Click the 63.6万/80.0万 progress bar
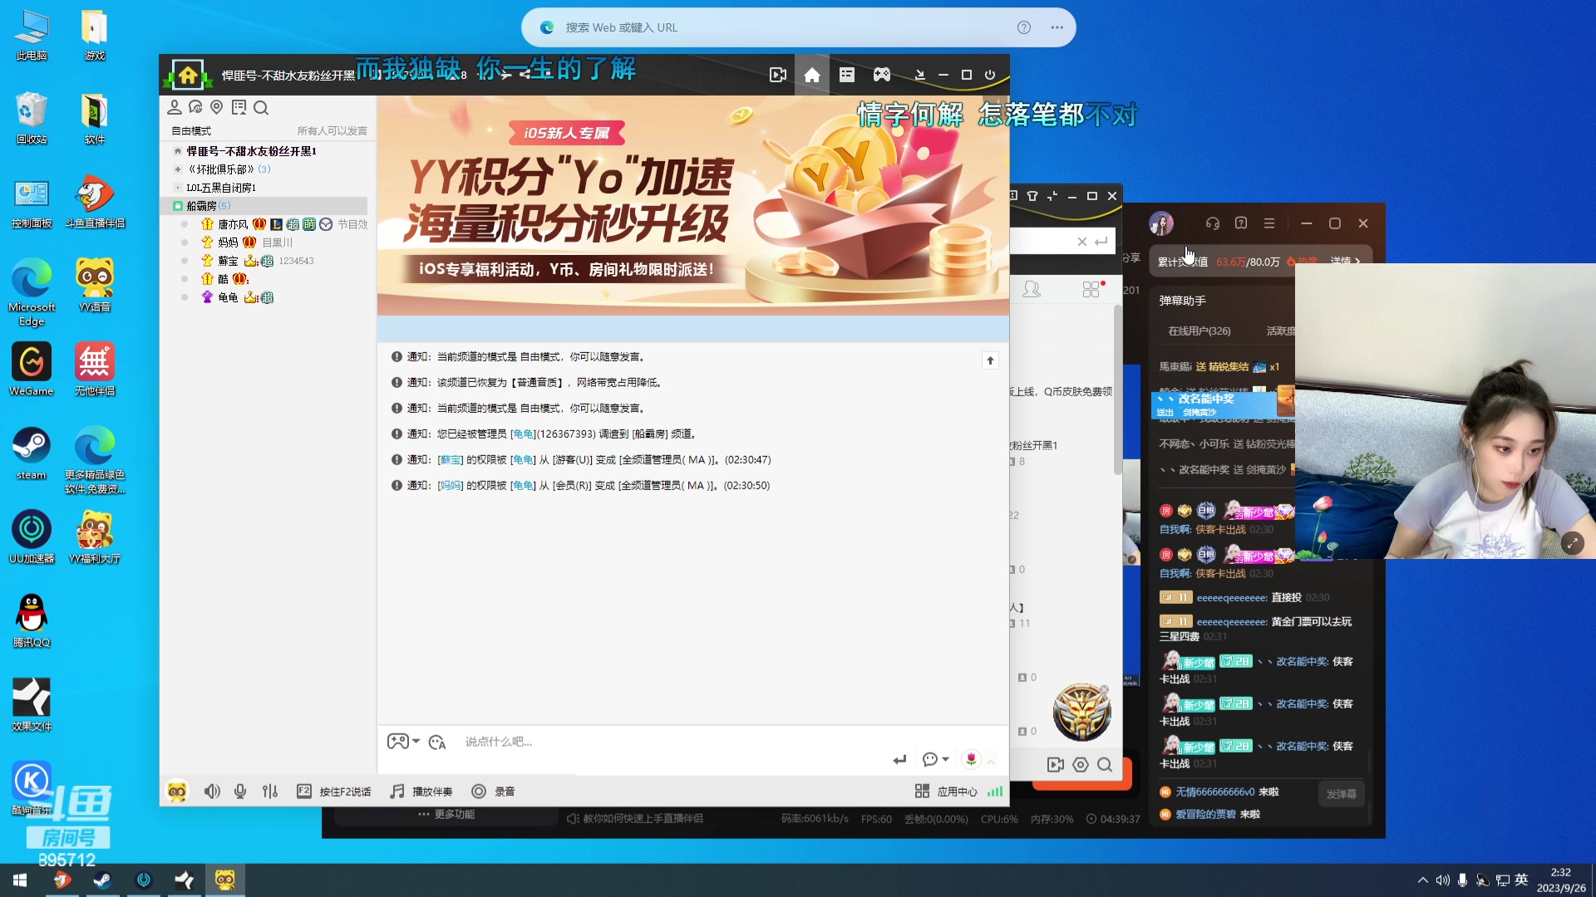Viewport: 1596px width, 897px height. (1247, 259)
